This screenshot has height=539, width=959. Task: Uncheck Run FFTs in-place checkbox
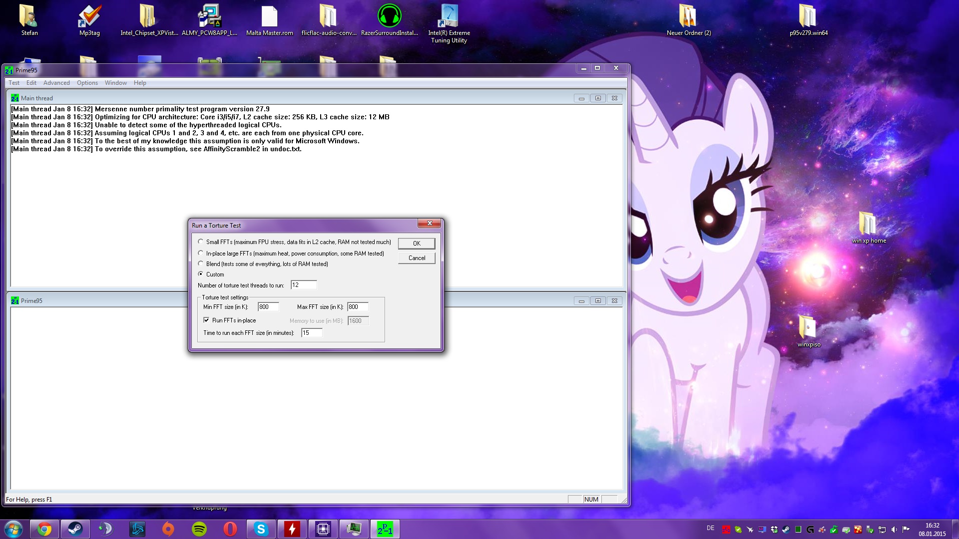point(206,320)
